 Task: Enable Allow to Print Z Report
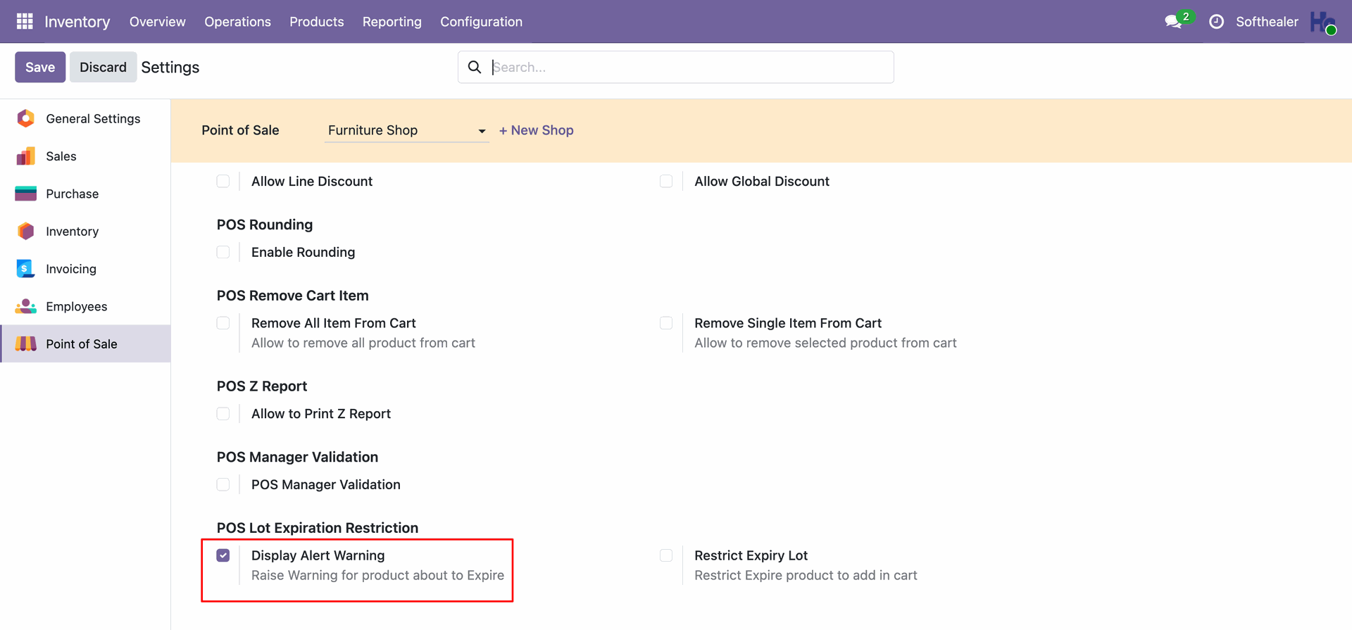223,414
